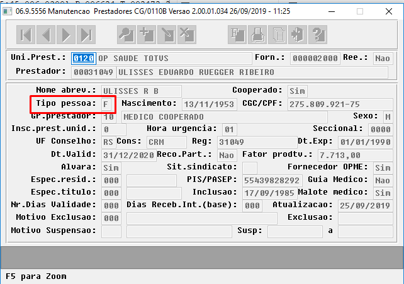404x284 pixels.
Task: Click Reg field 31049
Action: [x=257, y=142]
